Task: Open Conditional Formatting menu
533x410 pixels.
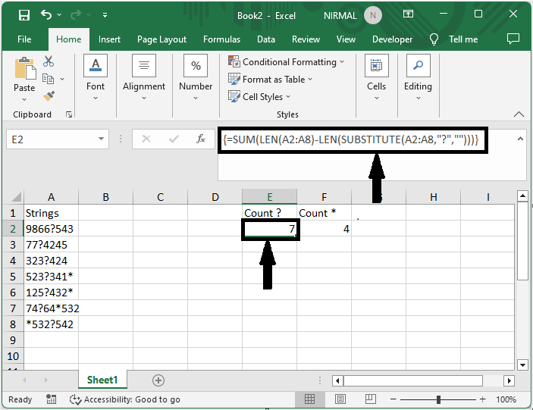Action: coord(287,62)
